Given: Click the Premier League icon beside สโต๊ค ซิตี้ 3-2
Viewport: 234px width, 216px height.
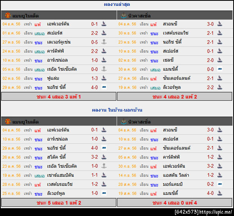Looking at the screenshot, I should click(104, 157).
